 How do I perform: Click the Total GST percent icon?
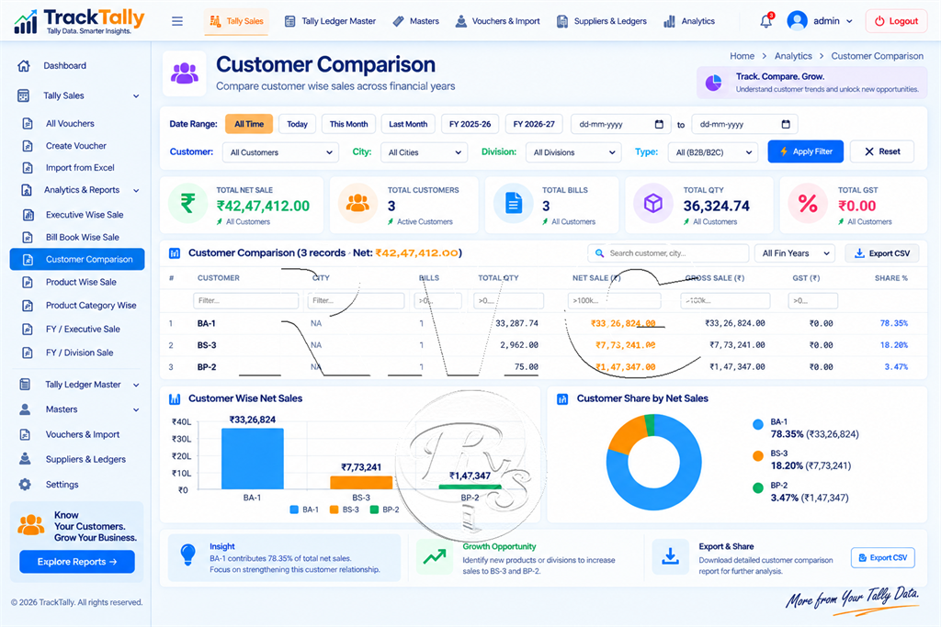click(x=808, y=203)
